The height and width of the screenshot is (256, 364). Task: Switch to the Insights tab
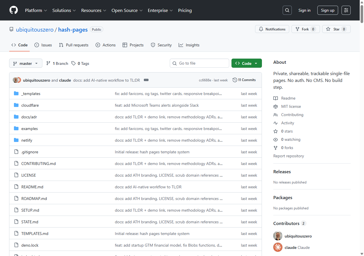click(x=189, y=45)
